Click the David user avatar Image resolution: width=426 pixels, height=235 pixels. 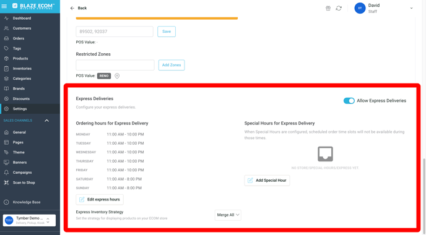[x=360, y=8]
